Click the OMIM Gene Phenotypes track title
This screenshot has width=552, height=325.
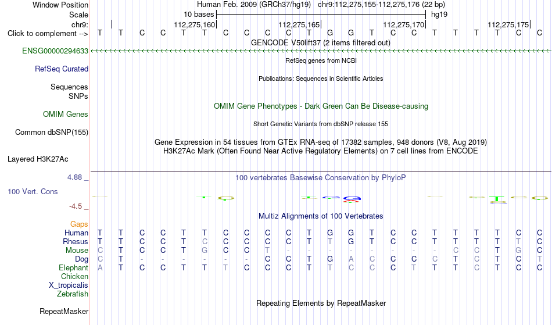click(x=321, y=106)
